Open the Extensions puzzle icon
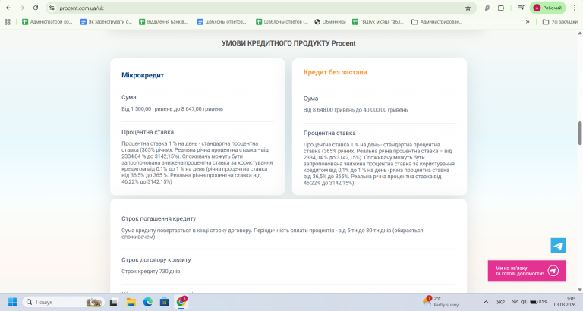This screenshot has width=583, height=311. [501, 8]
